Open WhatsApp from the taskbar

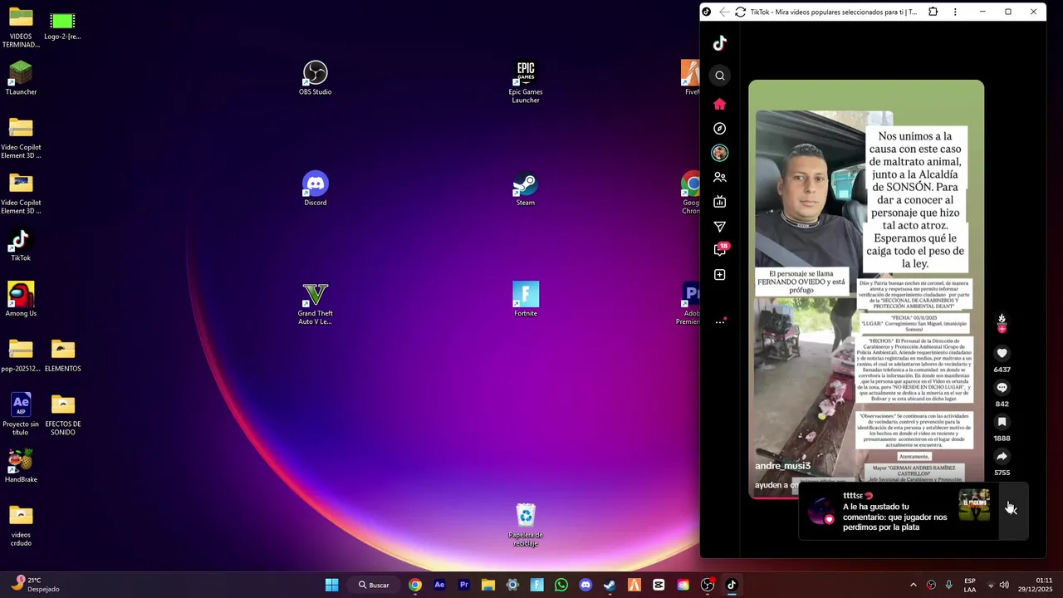pos(561,585)
